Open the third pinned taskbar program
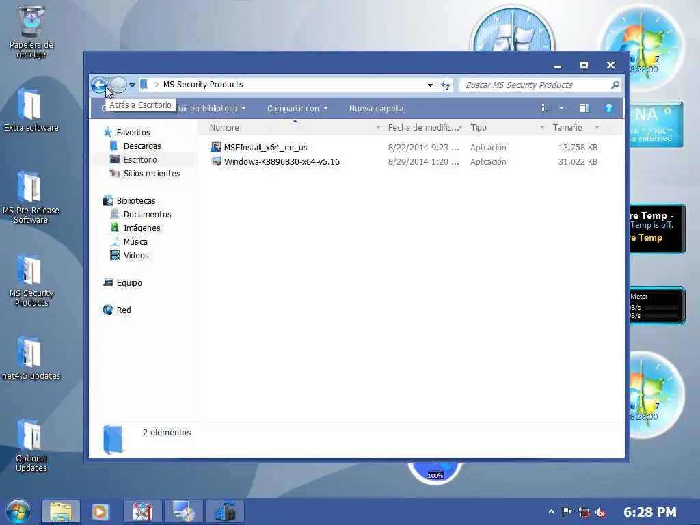Viewport: 700px width, 525px height. pyautogui.click(x=142, y=511)
